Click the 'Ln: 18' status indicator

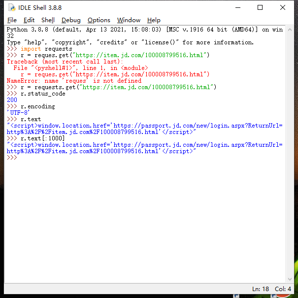261,289
